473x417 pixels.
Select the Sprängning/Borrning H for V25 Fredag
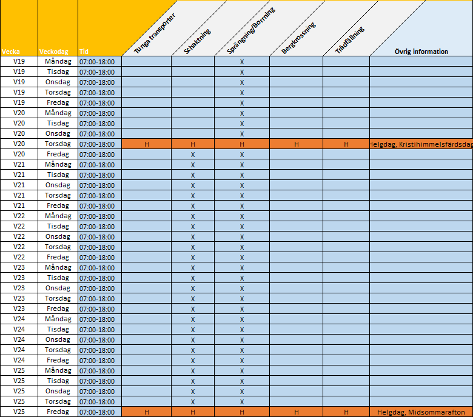(242, 412)
